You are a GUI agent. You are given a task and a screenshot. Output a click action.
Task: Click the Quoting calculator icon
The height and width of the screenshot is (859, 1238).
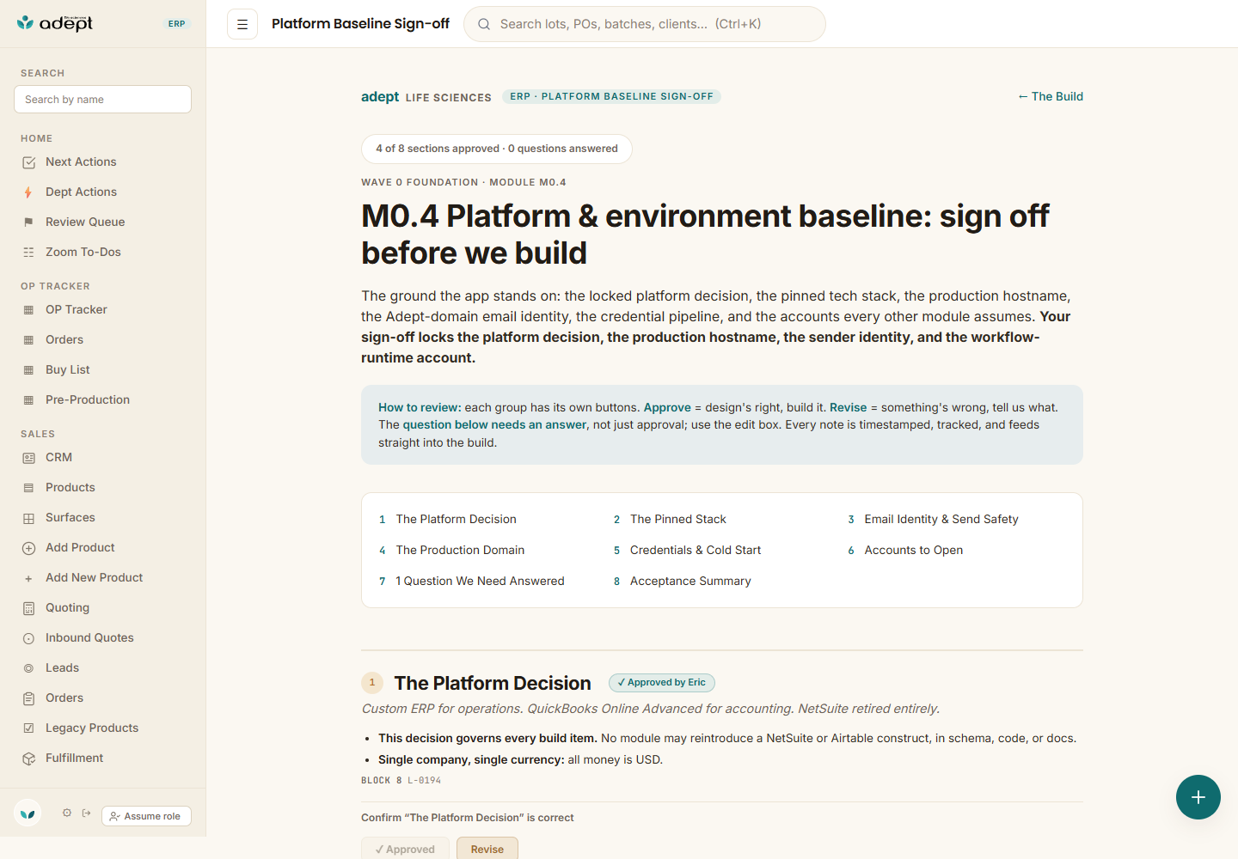[x=28, y=608]
